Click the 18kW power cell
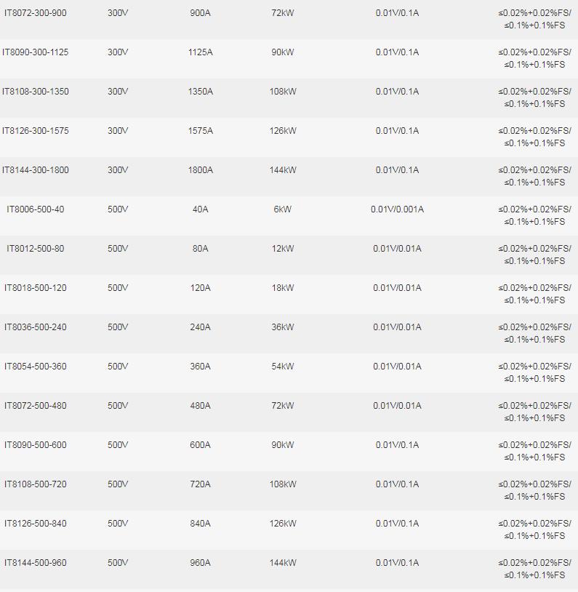578x592 pixels. click(283, 288)
